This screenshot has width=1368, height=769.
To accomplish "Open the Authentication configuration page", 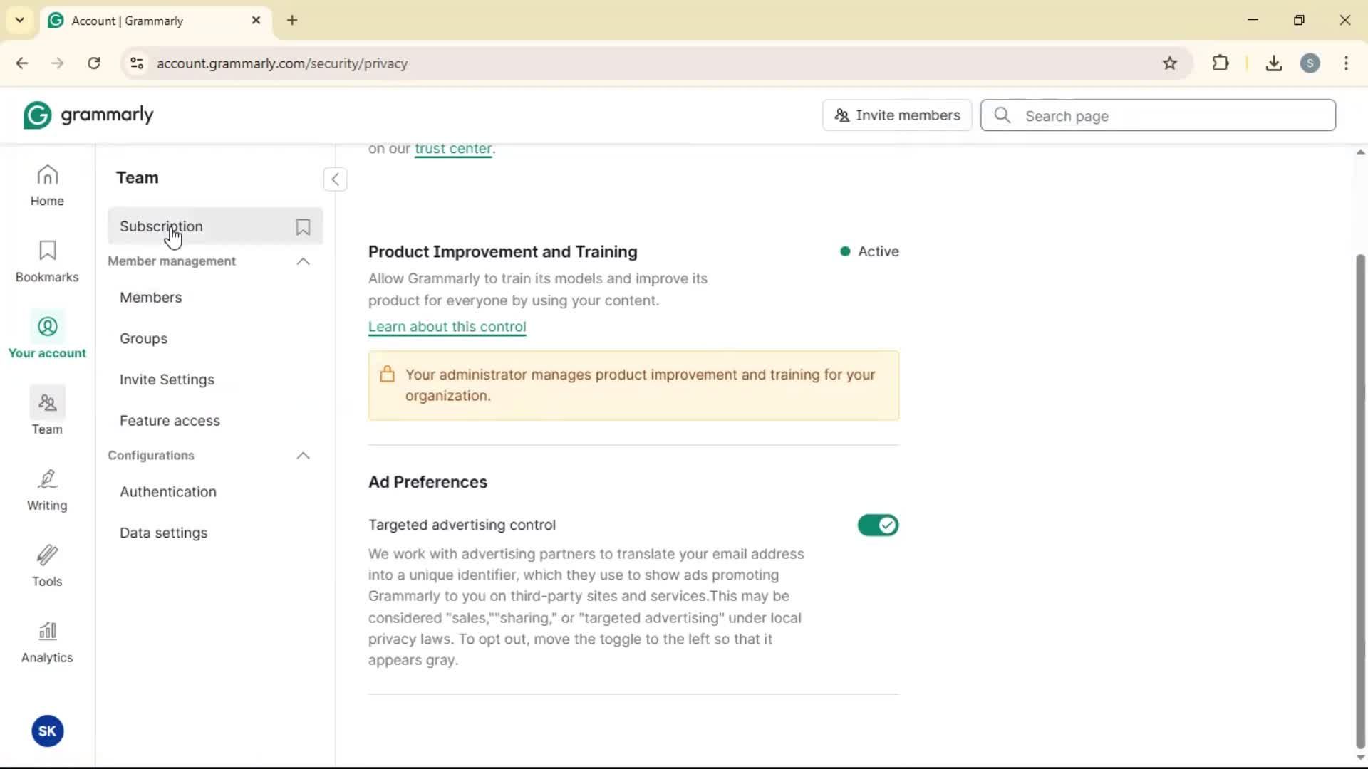I will click(x=168, y=492).
